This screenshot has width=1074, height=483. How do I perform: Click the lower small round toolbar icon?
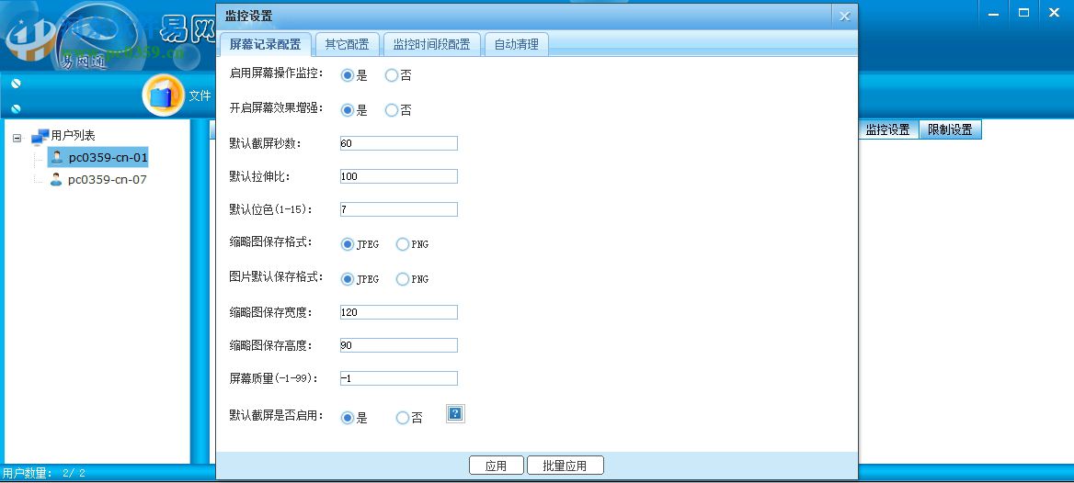pos(17,108)
